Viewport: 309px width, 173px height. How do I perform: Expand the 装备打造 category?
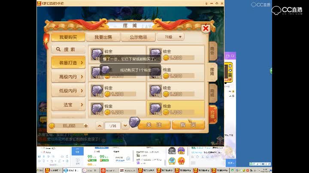pos(68,63)
